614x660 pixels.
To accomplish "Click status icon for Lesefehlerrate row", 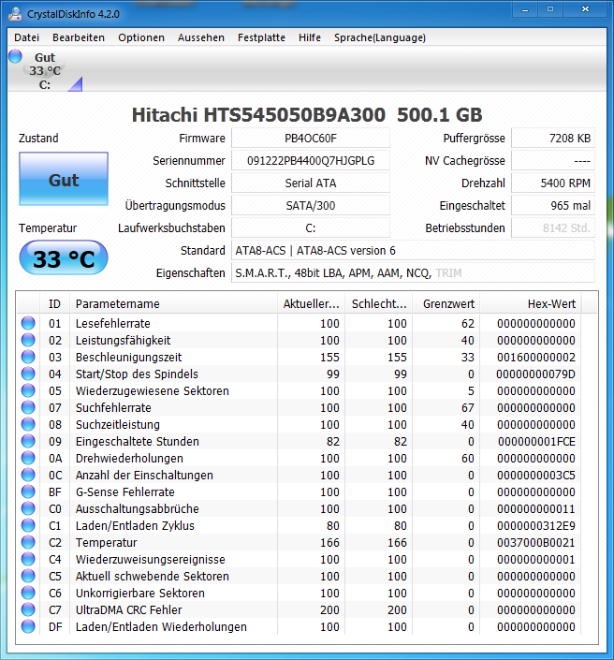I will coord(28,323).
